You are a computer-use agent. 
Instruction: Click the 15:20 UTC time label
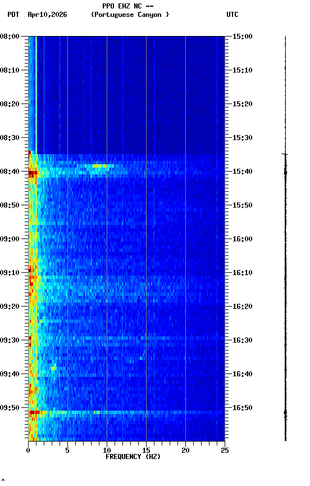(x=243, y=104)
